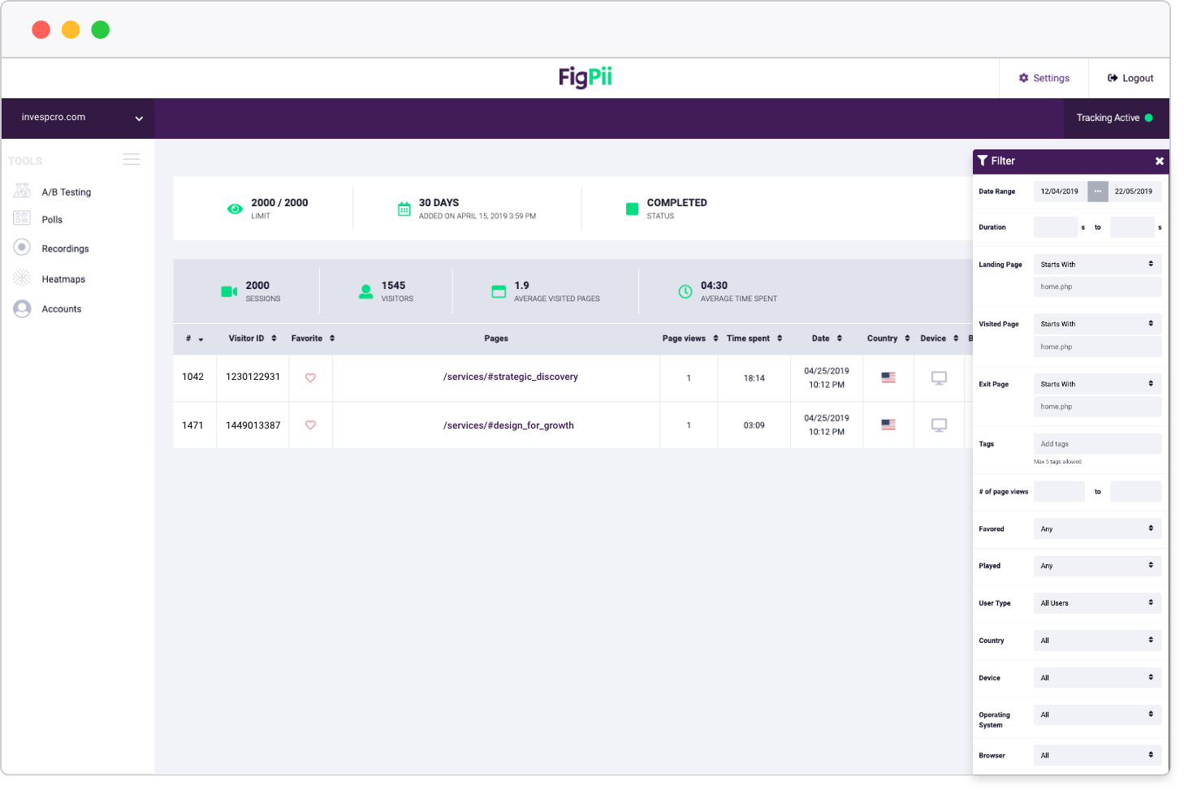The width and height of the screenshot is (1184, 794).
Task: Go to Recordings section
Action: [x=65, y=249]
